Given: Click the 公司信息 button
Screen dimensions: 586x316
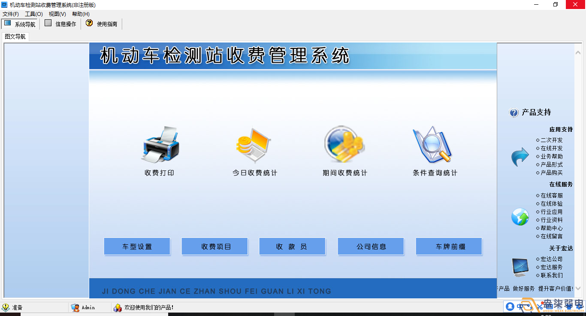Looking at the screenshot, I should (371, 246).
